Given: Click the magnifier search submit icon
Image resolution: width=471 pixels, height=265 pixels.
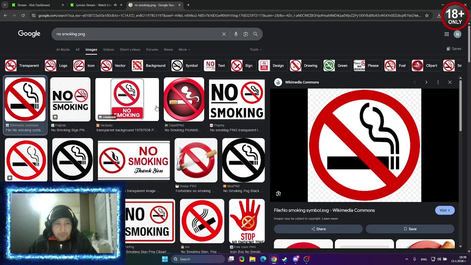Looking at the screenshot, I should [x=255, y=34].
